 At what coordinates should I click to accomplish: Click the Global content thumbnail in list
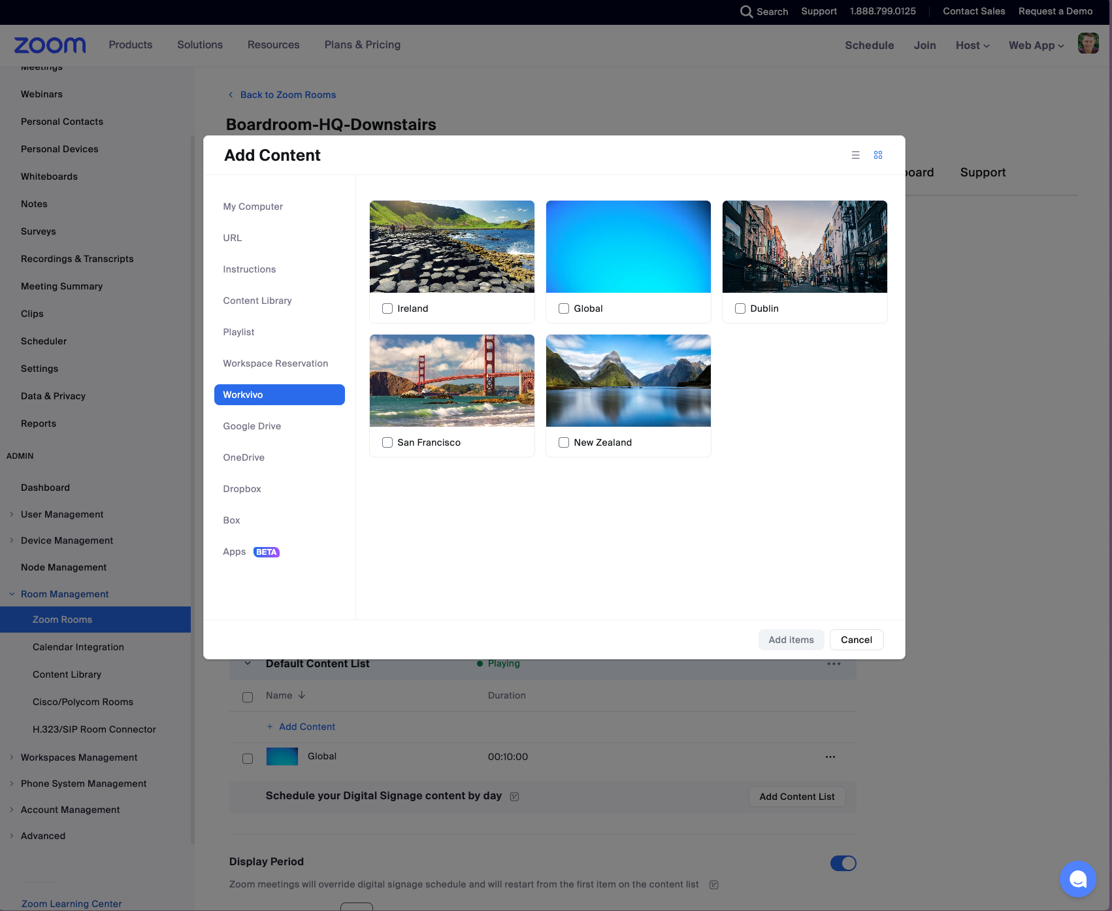(282, 757)
